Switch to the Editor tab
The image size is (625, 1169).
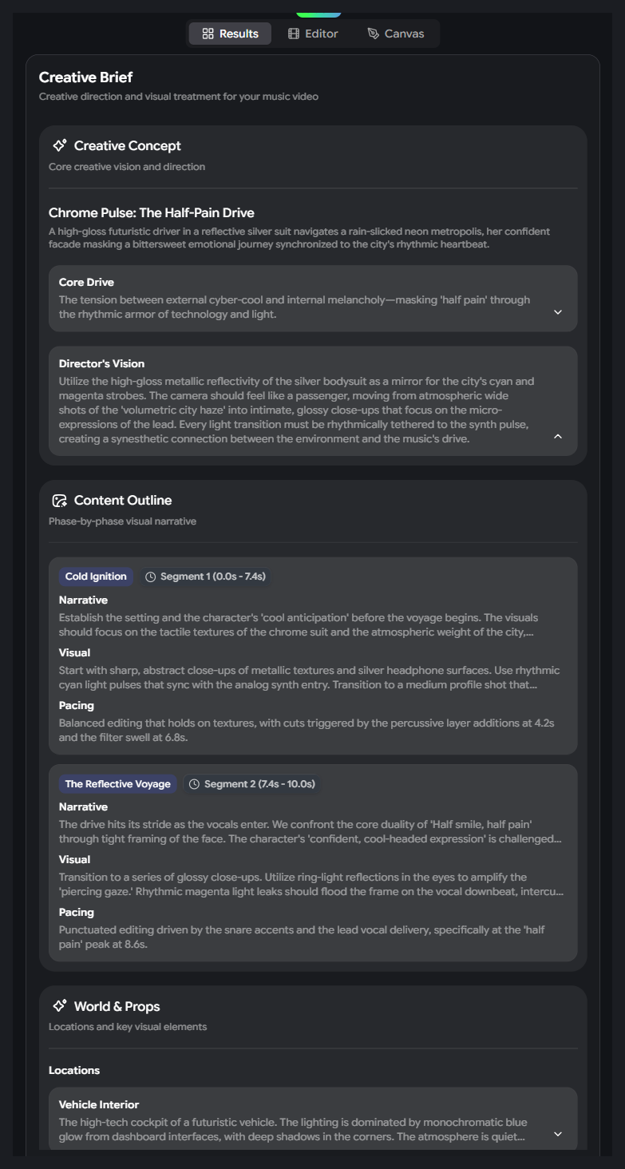tap(313, 34)
